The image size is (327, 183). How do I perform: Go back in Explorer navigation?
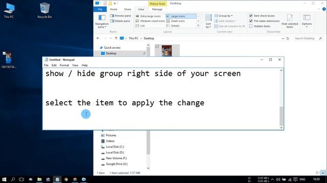point(98,39)
